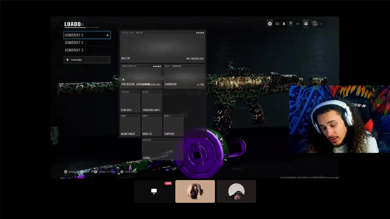Click the A Select button hint
The width and height of the screenshot is (390, 219).
coord(69,172)
